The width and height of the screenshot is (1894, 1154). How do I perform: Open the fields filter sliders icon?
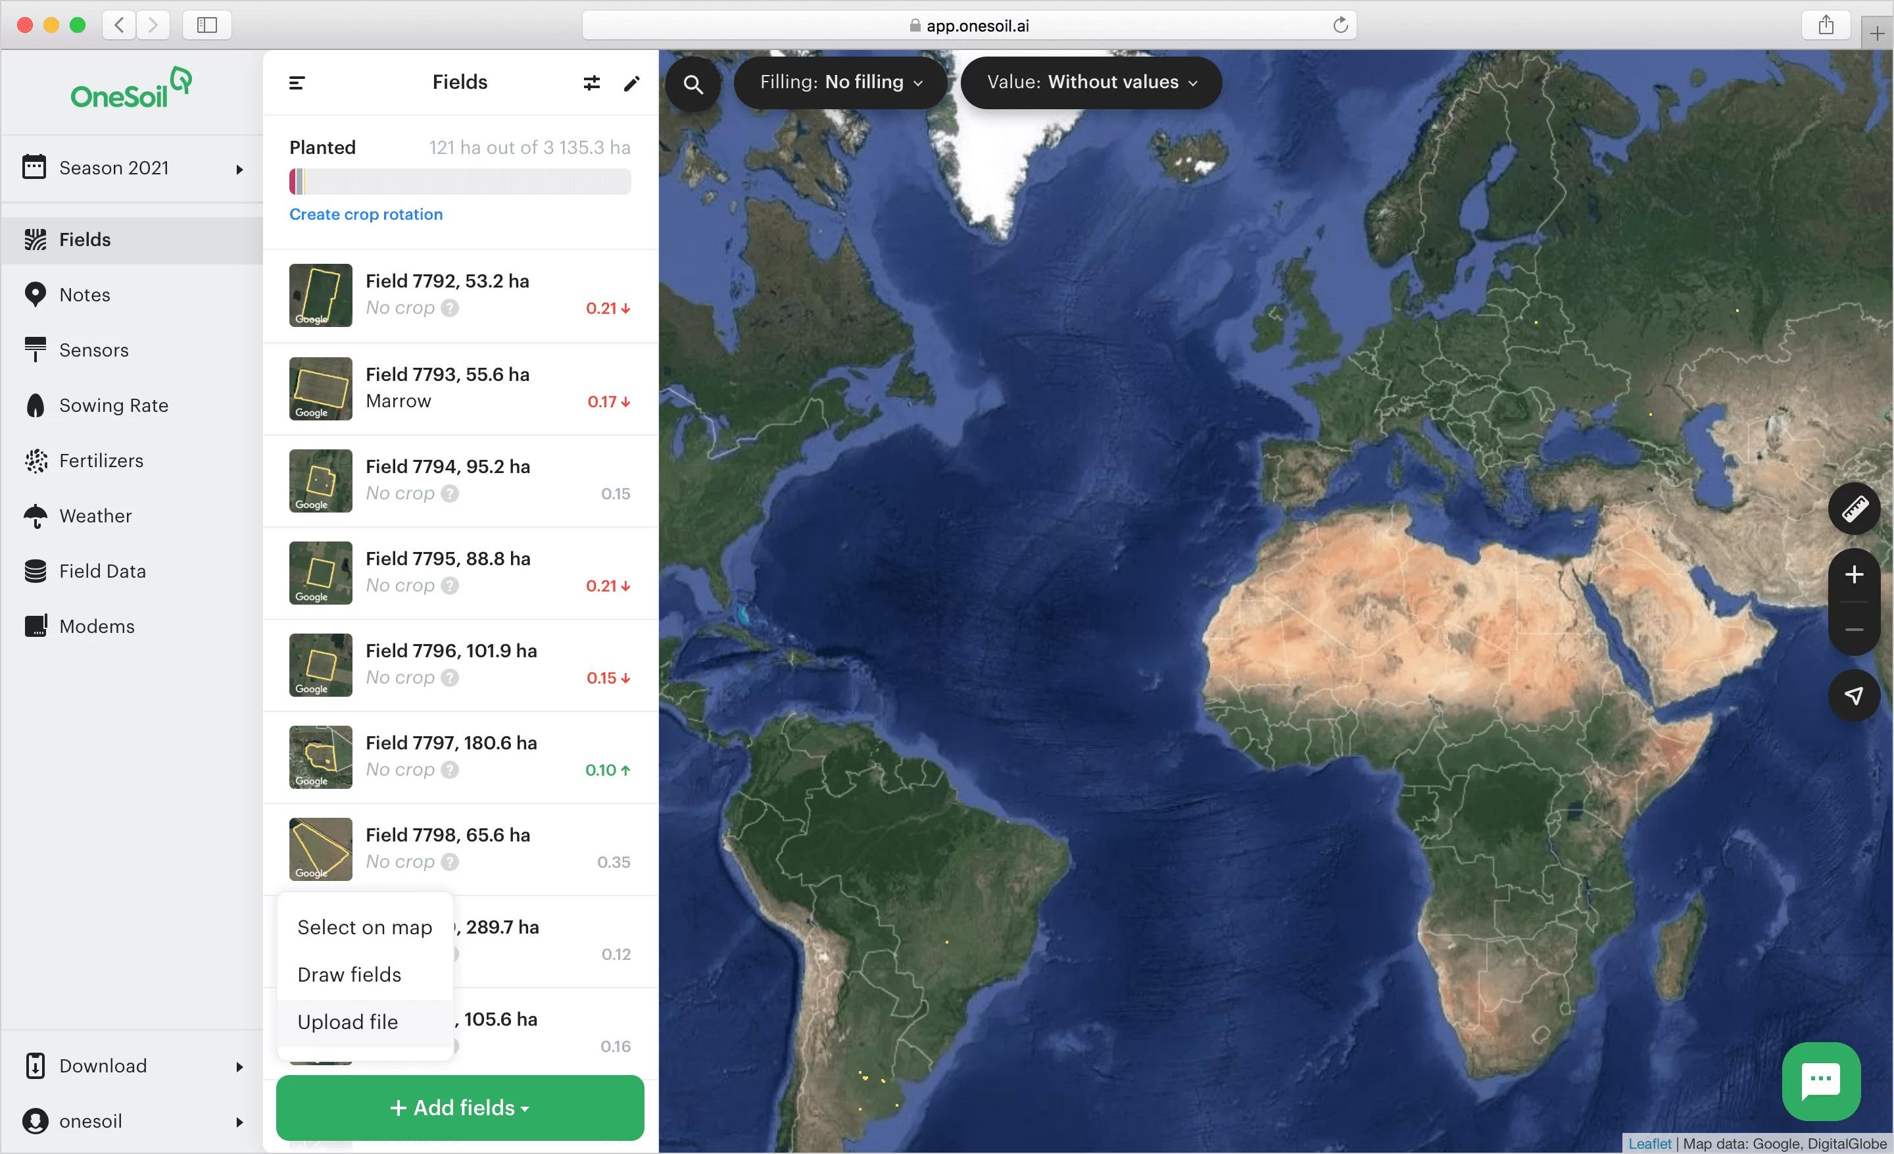click(591, 83)
